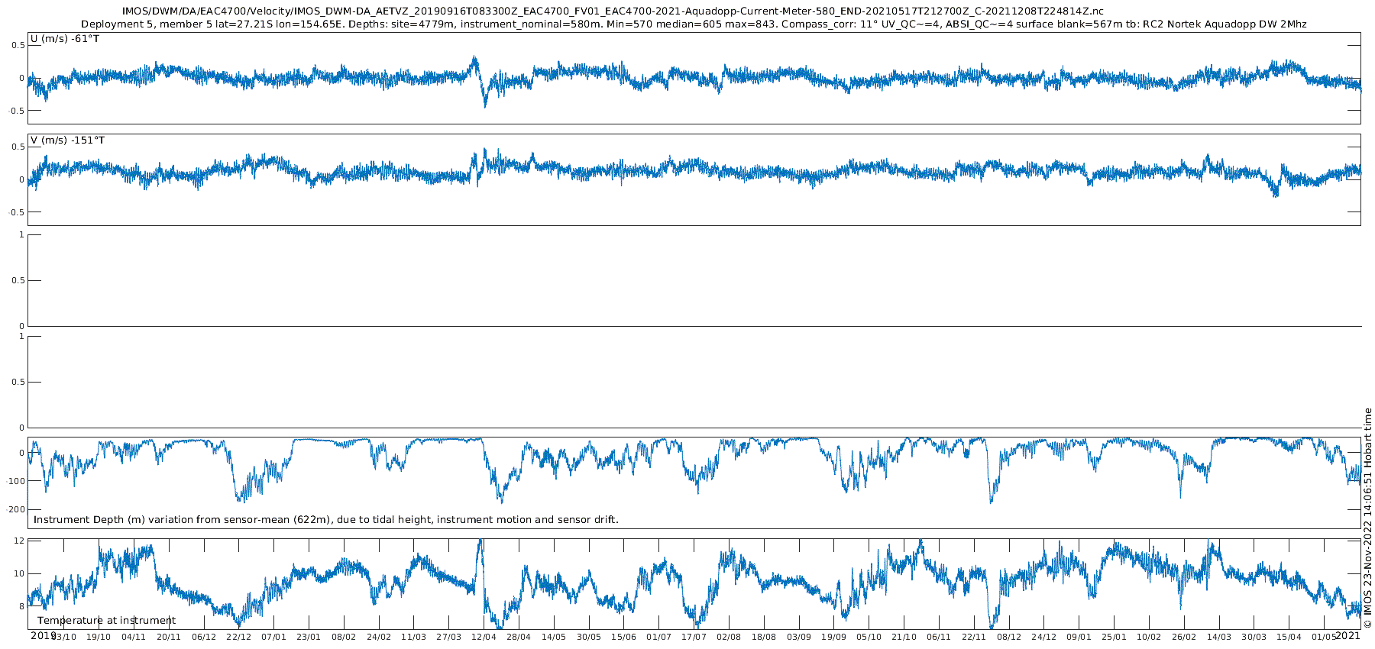Click the '-0.5' tick on U velocity axis
This screenshot has width=1375, height=649.
(17, 111)
